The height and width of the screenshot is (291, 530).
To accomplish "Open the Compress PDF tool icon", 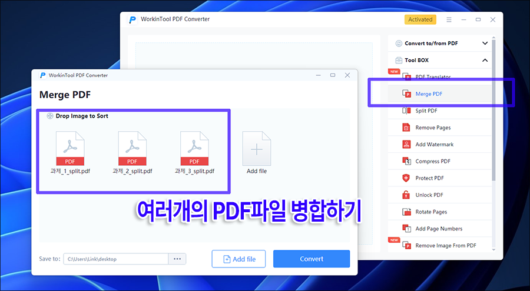I will [406, 161].
